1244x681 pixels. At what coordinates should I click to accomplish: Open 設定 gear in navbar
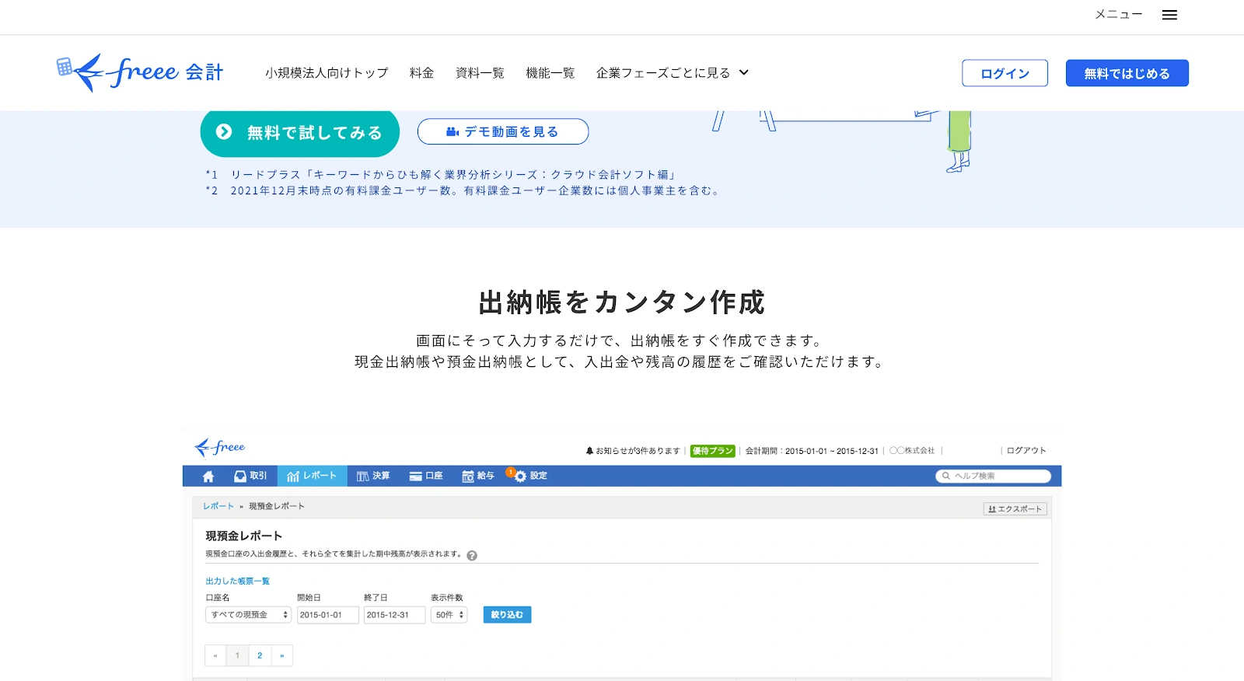click(x=530, y=476)
